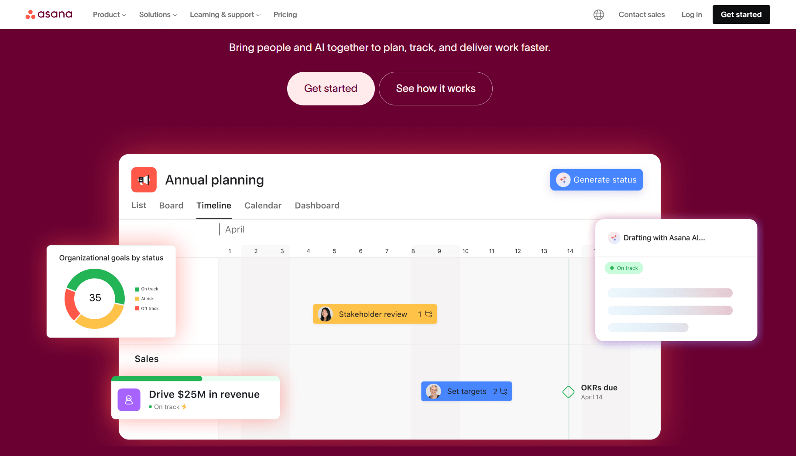The width and height of the screenshot is (796, 456).
Task: Switch to the Board tab
Action: [171, 205]
